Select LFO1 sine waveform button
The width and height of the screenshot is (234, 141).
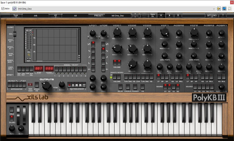point(93,44)
